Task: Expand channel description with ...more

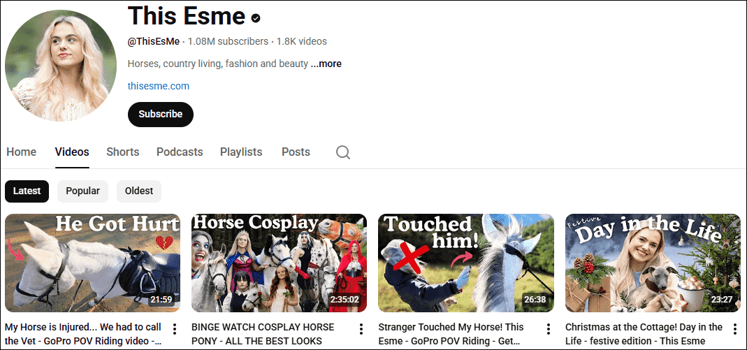Action: pyautogui.click(x=326, y=64)
